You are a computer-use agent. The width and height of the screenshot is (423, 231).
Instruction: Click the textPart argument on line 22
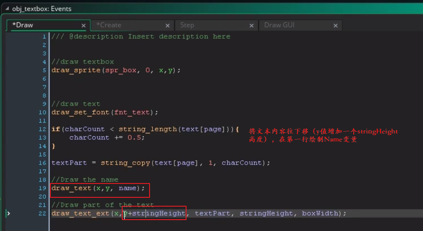pos(213,213)
